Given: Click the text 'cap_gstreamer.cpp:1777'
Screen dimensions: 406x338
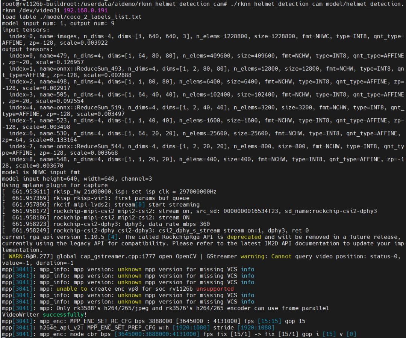Looking at the screenshot, I should 118,256.
